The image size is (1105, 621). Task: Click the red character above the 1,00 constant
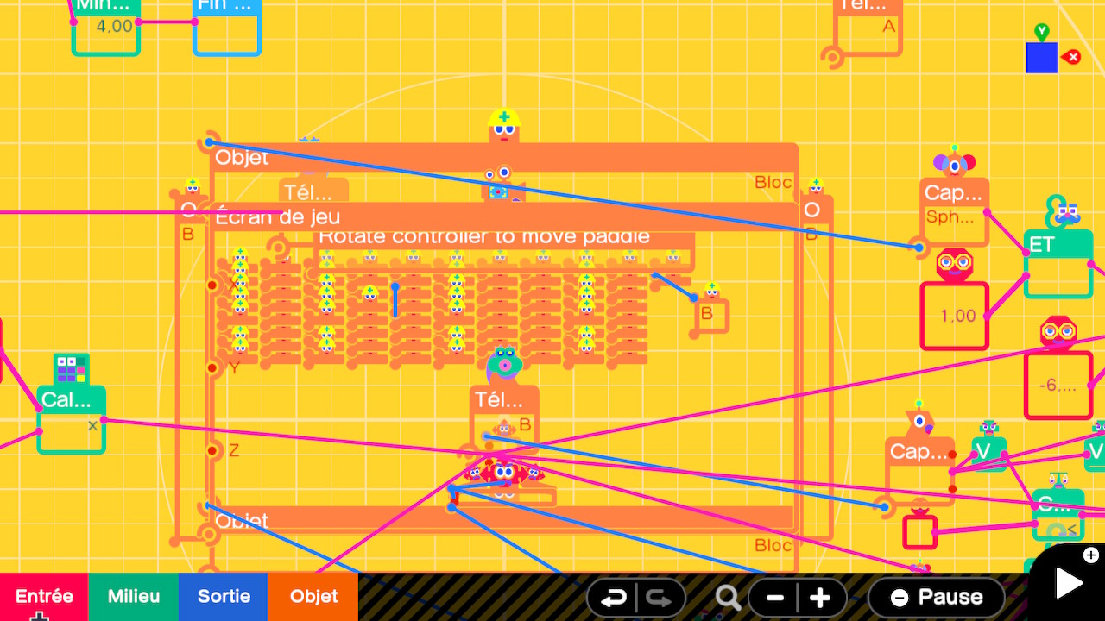(955, 265)
